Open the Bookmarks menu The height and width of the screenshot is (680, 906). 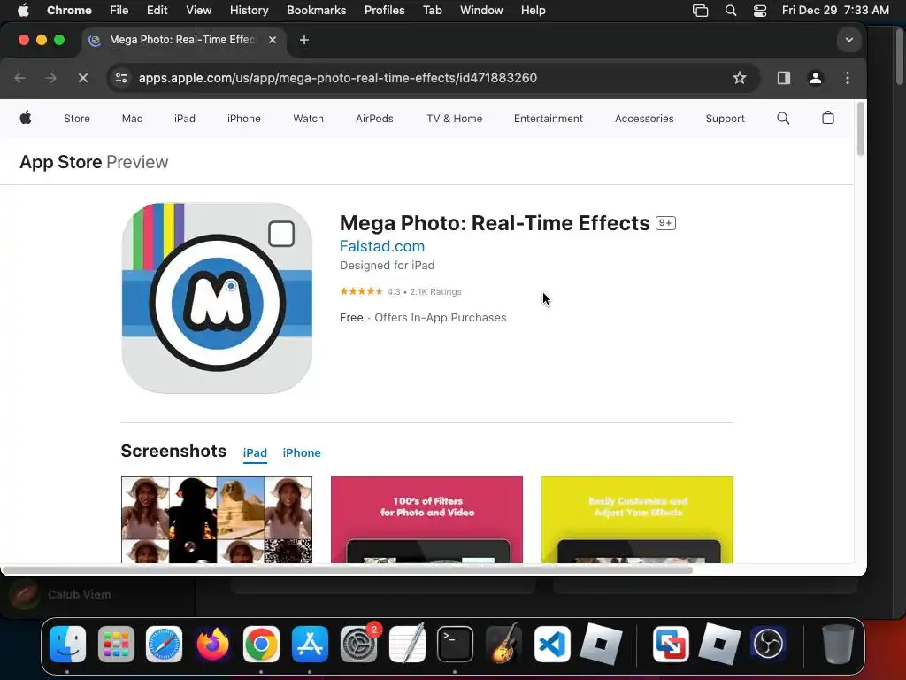(316, 11)
